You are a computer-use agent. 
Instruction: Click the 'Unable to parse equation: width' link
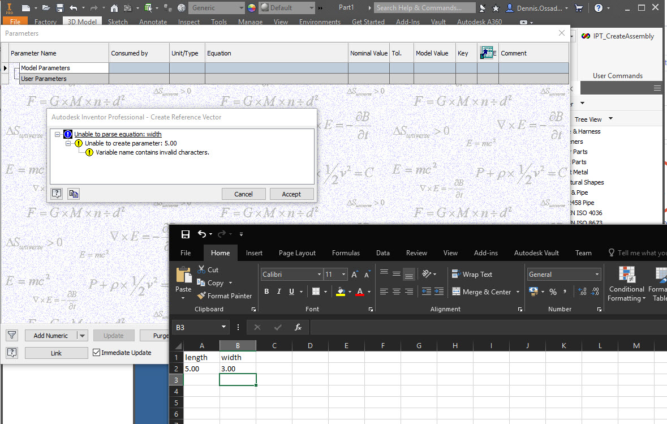click(118, 134)
